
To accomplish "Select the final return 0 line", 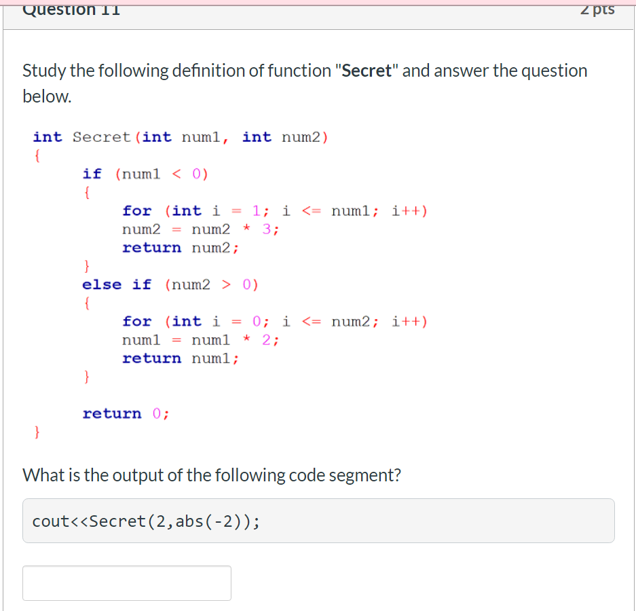I will pos(125,413).
